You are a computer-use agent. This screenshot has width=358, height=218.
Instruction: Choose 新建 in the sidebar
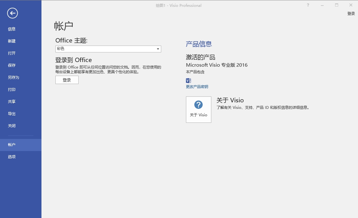12,41
